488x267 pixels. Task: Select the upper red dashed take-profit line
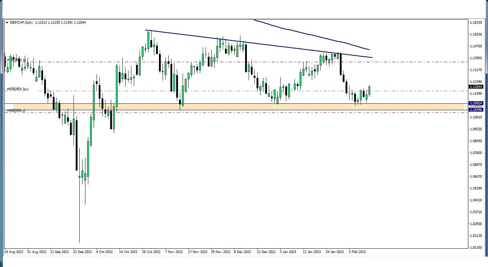[x=237, y=62]
